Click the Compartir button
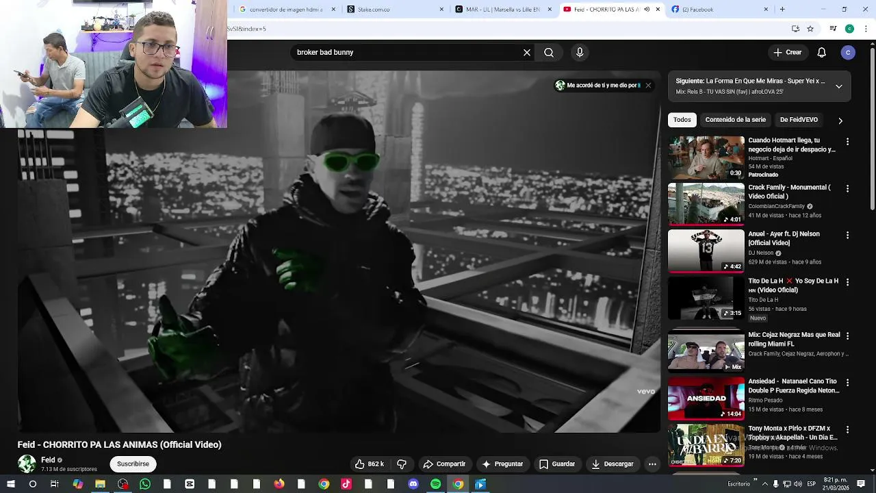Image resolution: width=876 pixels, height=493 pixels. click(444, 464)
